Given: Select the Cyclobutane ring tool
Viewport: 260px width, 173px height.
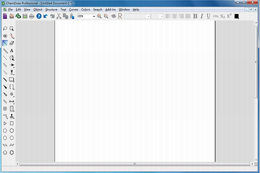Looking at the screenshot, I should (12, 123).
